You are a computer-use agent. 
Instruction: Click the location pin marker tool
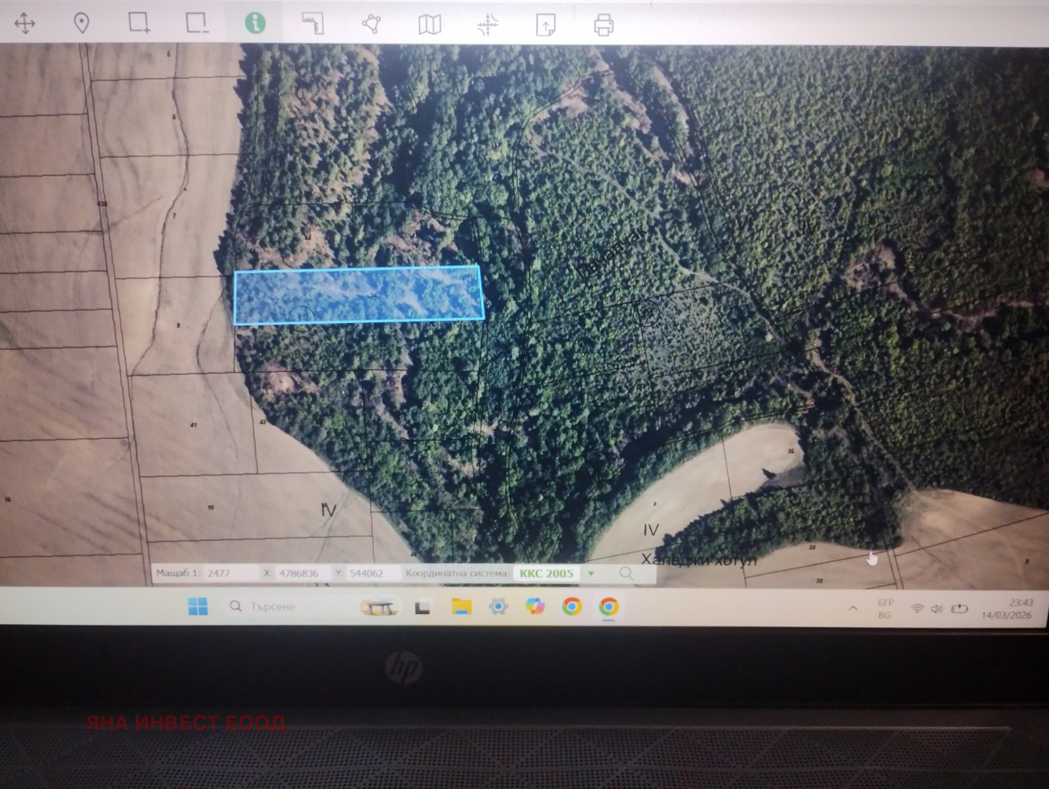click(81, 24)
